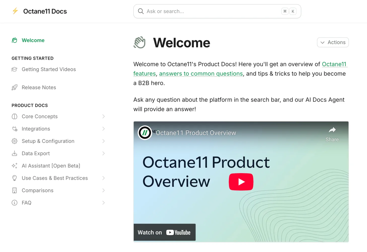
Task: Expand the Comparisons section chevron
Action: coord(103,191)
